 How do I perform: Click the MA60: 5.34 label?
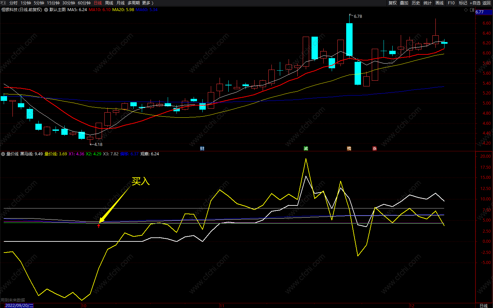point(146,10)
